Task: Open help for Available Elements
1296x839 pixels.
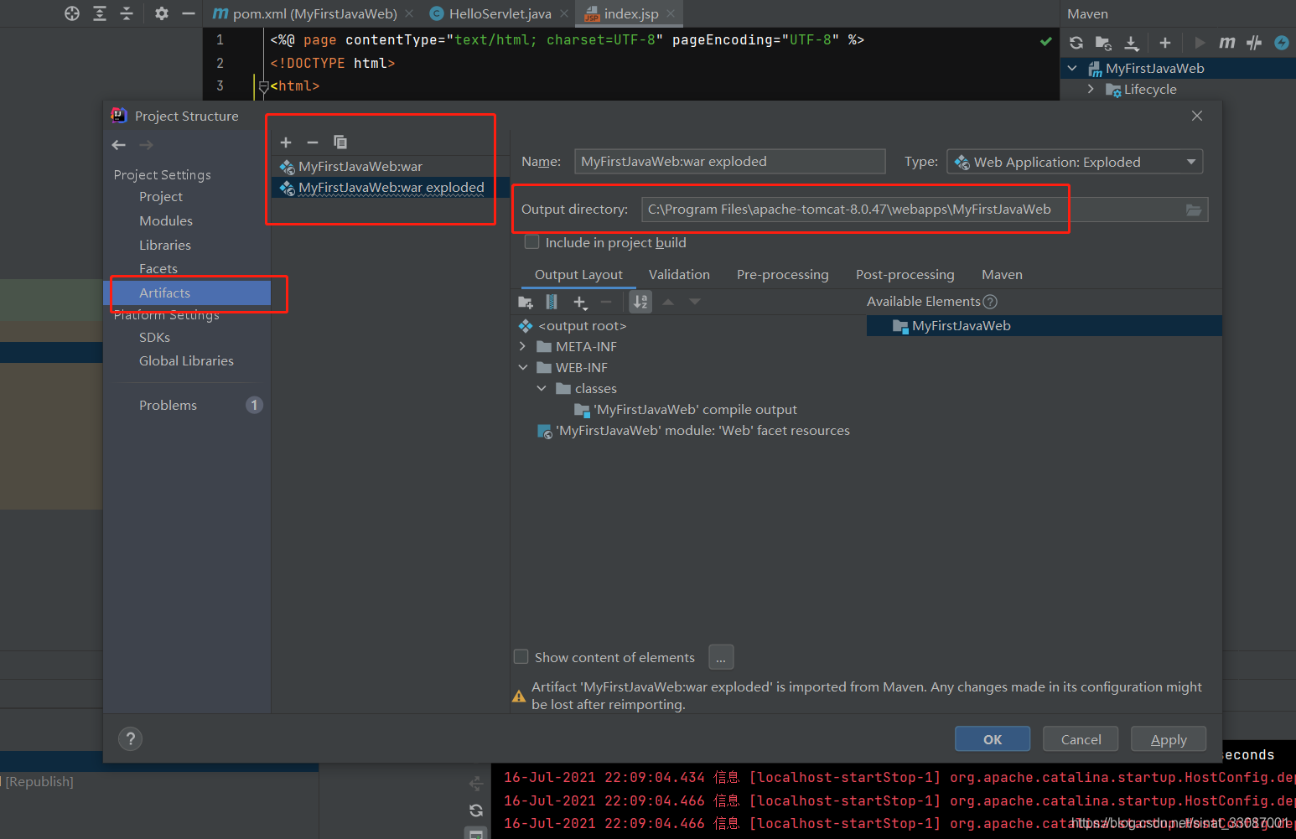Action: [x=990, y=302]
